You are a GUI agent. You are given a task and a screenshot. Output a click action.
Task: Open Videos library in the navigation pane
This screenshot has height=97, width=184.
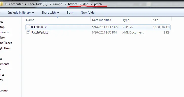pyautogui.click(x=1, y=80)
